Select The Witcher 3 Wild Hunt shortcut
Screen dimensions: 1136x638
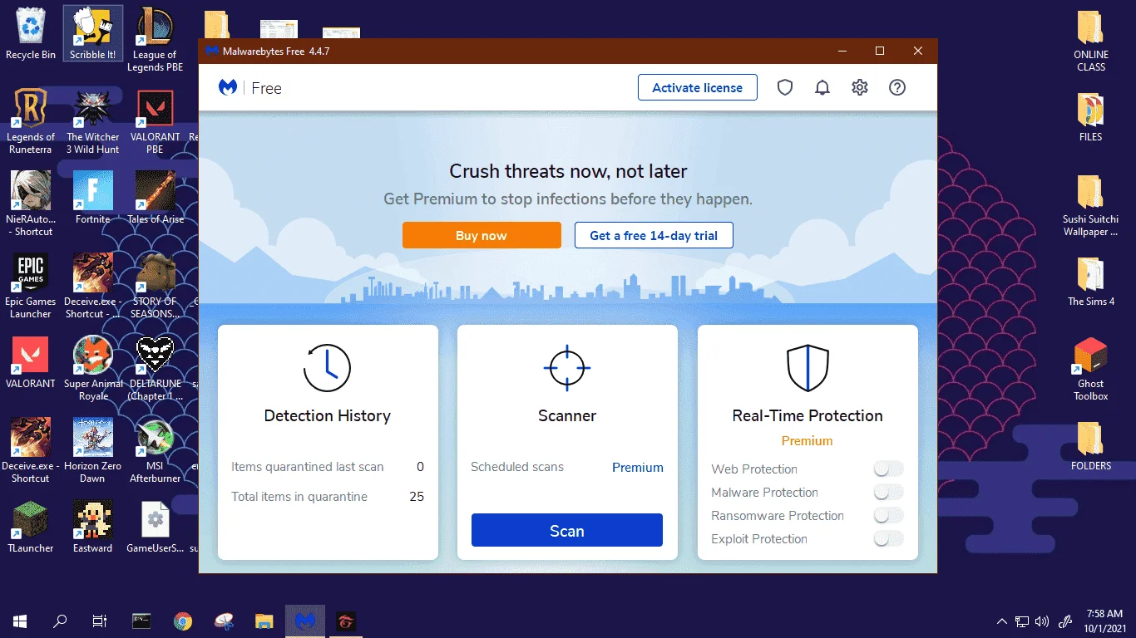[92, 122]
